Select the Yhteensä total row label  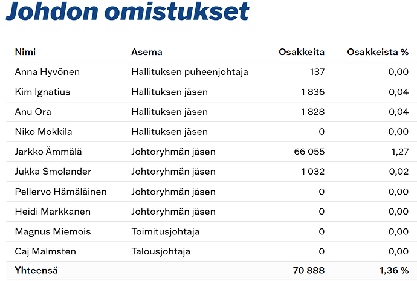[x=36, y=270]
